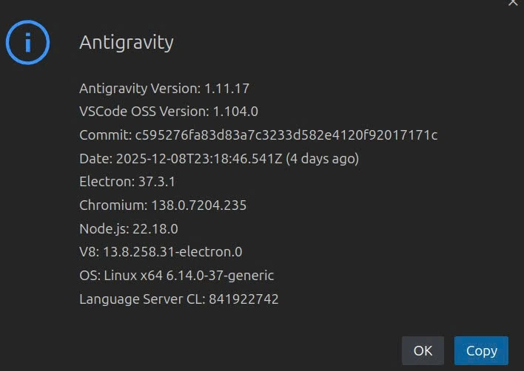Image resolution: width=524 pixels, height=371 pixels.
Task: Click the 841922742 build number
Action: pos(243,299)
